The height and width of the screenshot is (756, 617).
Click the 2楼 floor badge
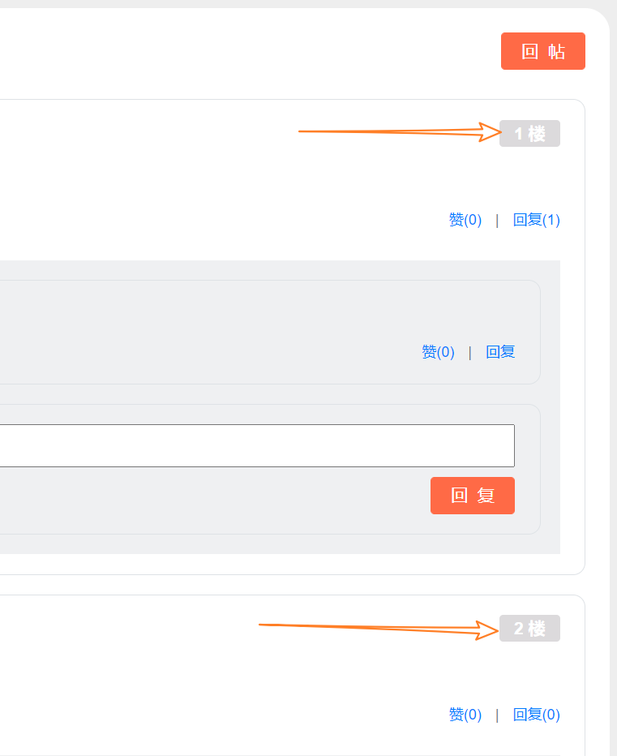click(x=529, y=628)
